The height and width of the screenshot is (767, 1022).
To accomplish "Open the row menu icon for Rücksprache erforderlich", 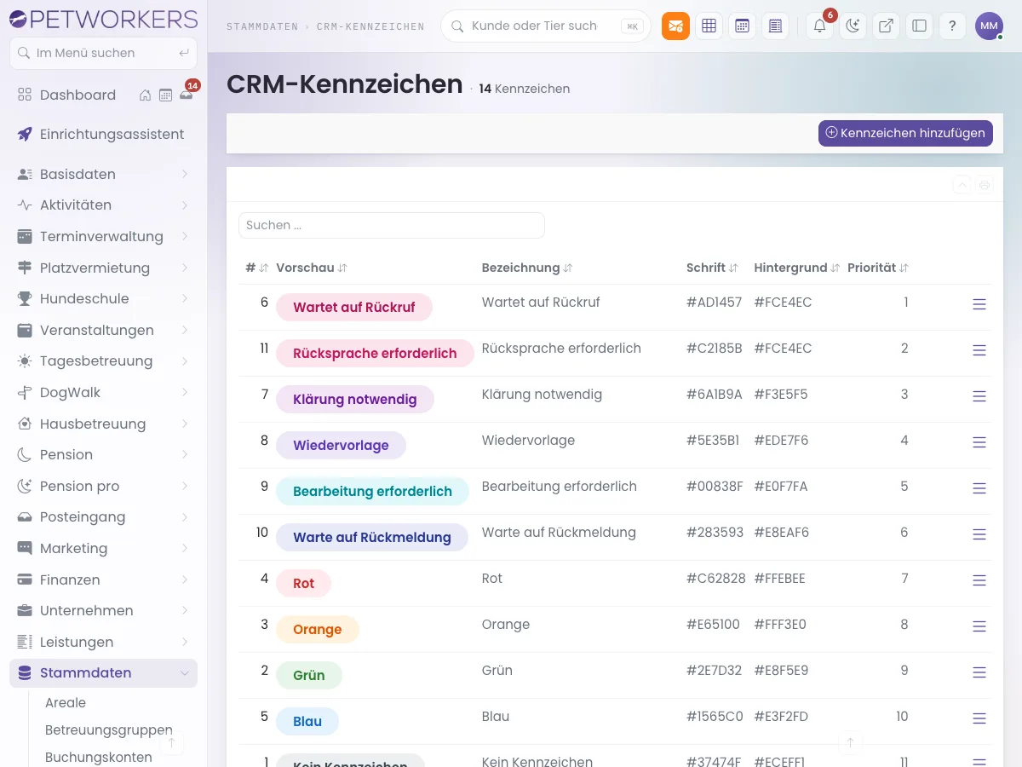I will tap(979, 350).
